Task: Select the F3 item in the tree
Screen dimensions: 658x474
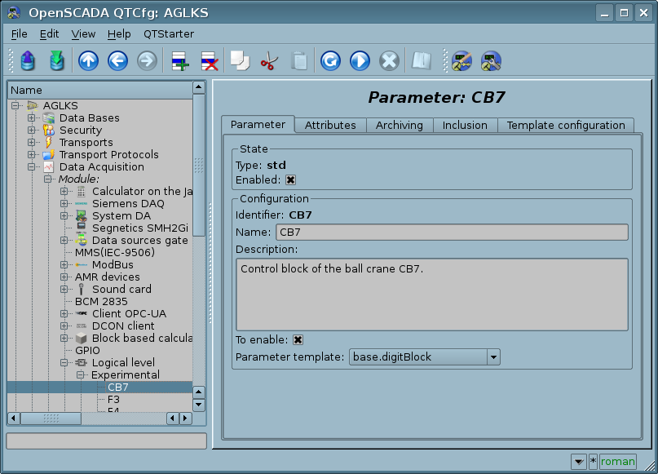Action: point(113,400)
